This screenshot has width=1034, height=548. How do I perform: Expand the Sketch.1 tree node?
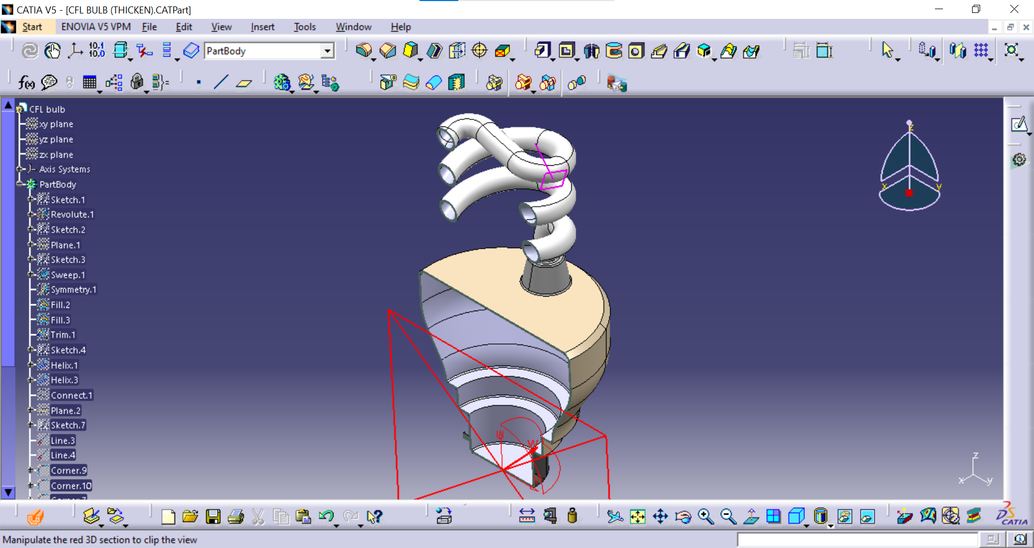31,200
